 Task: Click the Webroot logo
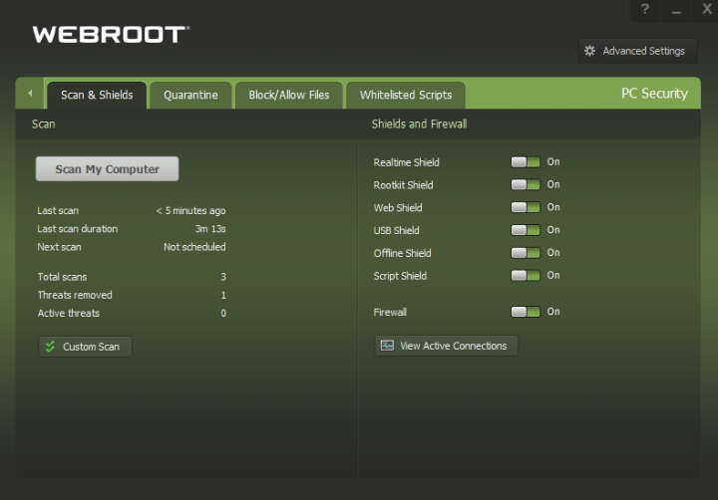click(x=111, y=35)
